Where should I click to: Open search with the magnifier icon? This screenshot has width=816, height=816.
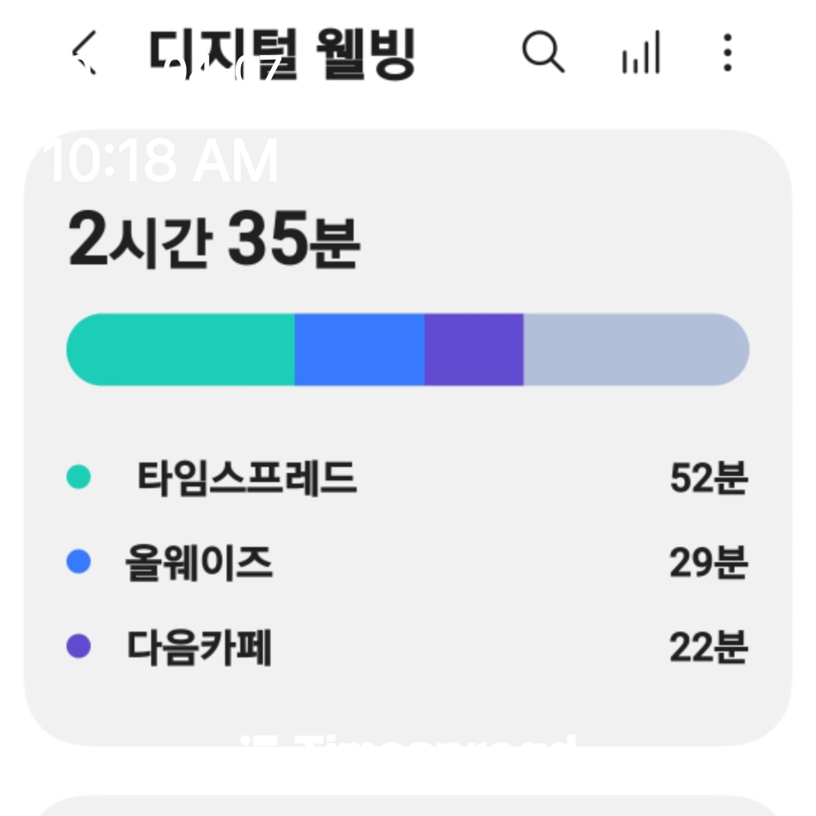pyautogui.click(x=542, y=52)
